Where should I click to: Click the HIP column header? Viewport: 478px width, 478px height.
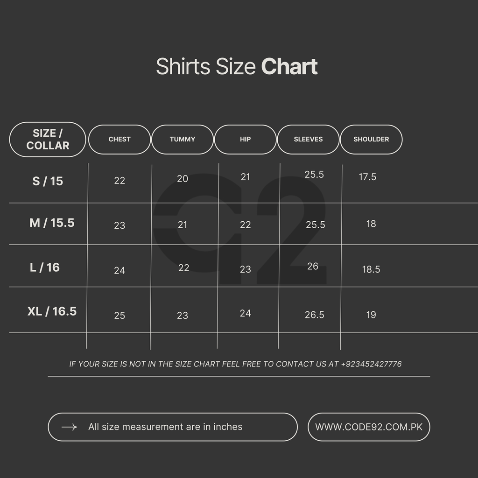tap(246, 139)
